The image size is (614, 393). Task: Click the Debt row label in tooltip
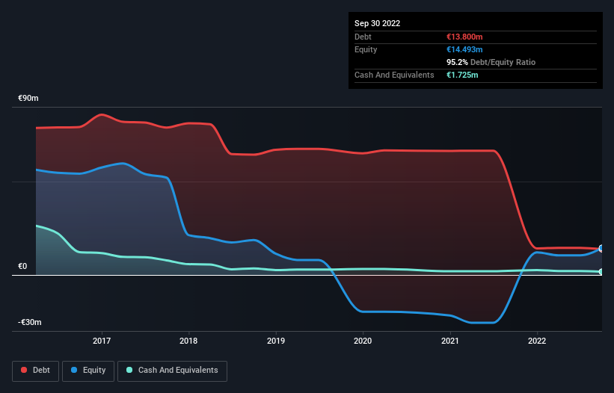(x=363, y=37)
